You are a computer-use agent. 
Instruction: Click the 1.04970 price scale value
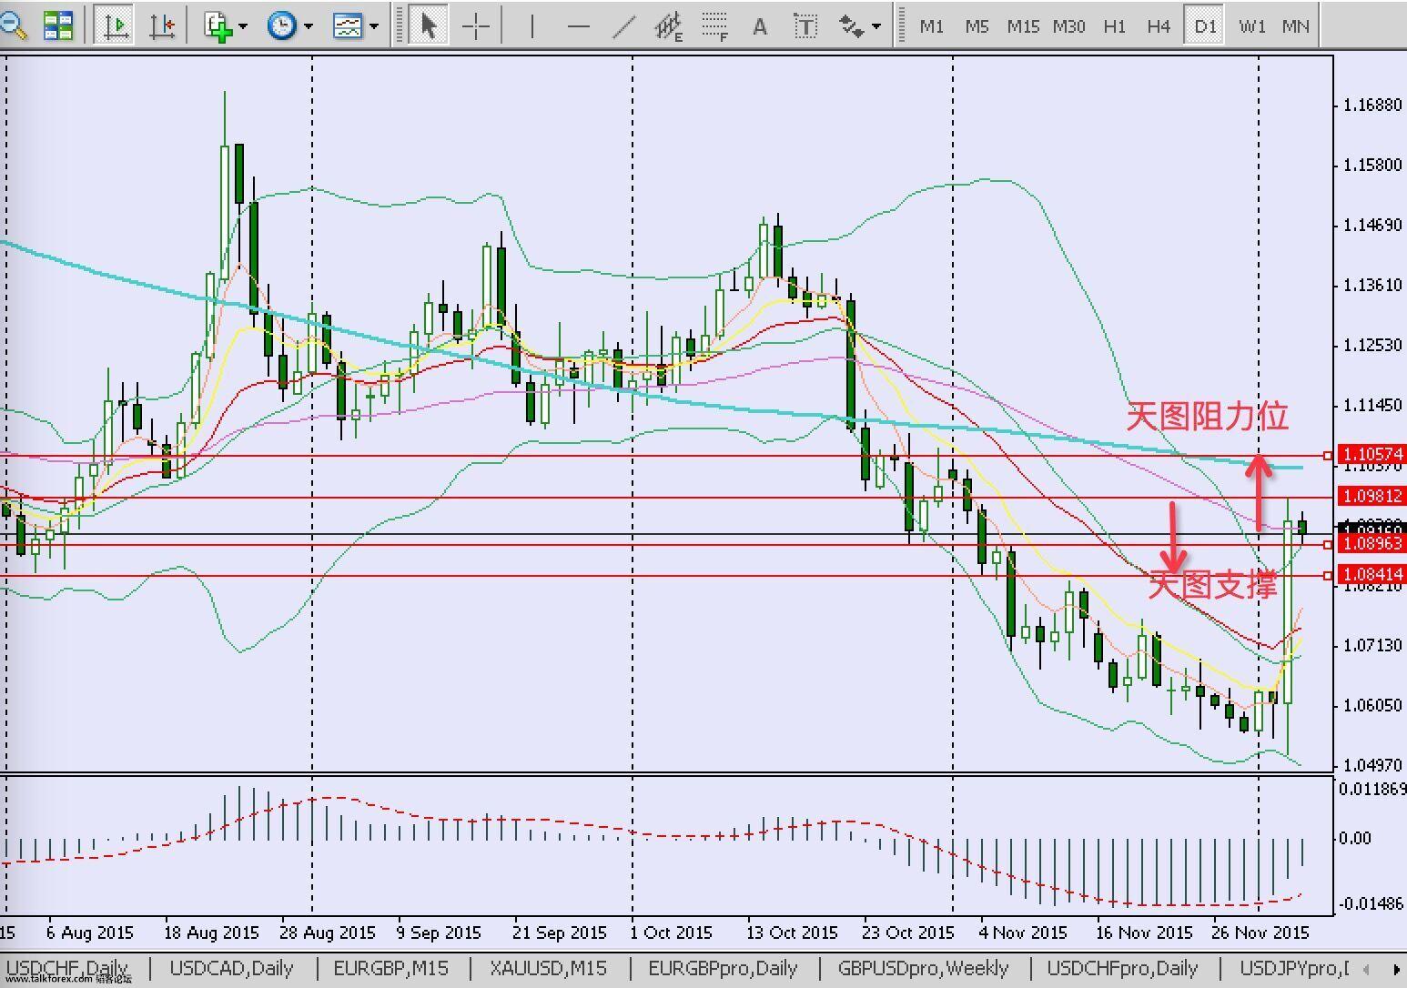click(x=1372, y=766)
